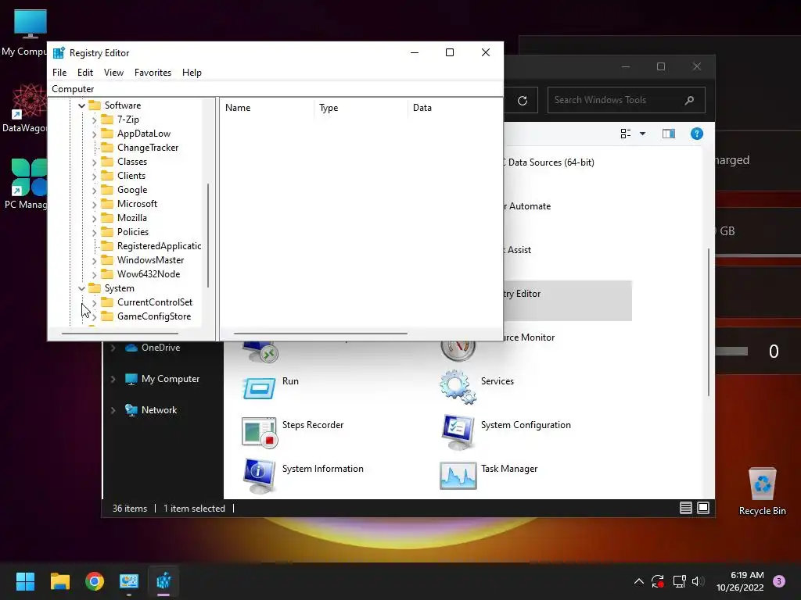
Task: Expand the Microsoft registry key
Action: coord(94,204)
